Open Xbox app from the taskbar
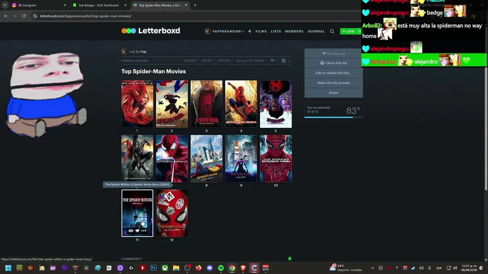This screenshot has height=274, width=488. (165, 268)
